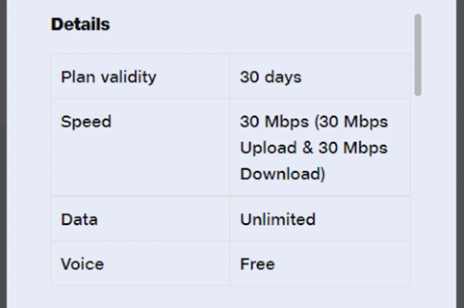Click the Unlimited data value
The width and height of the screenshot is (464, 308).
tap(277, 219)
